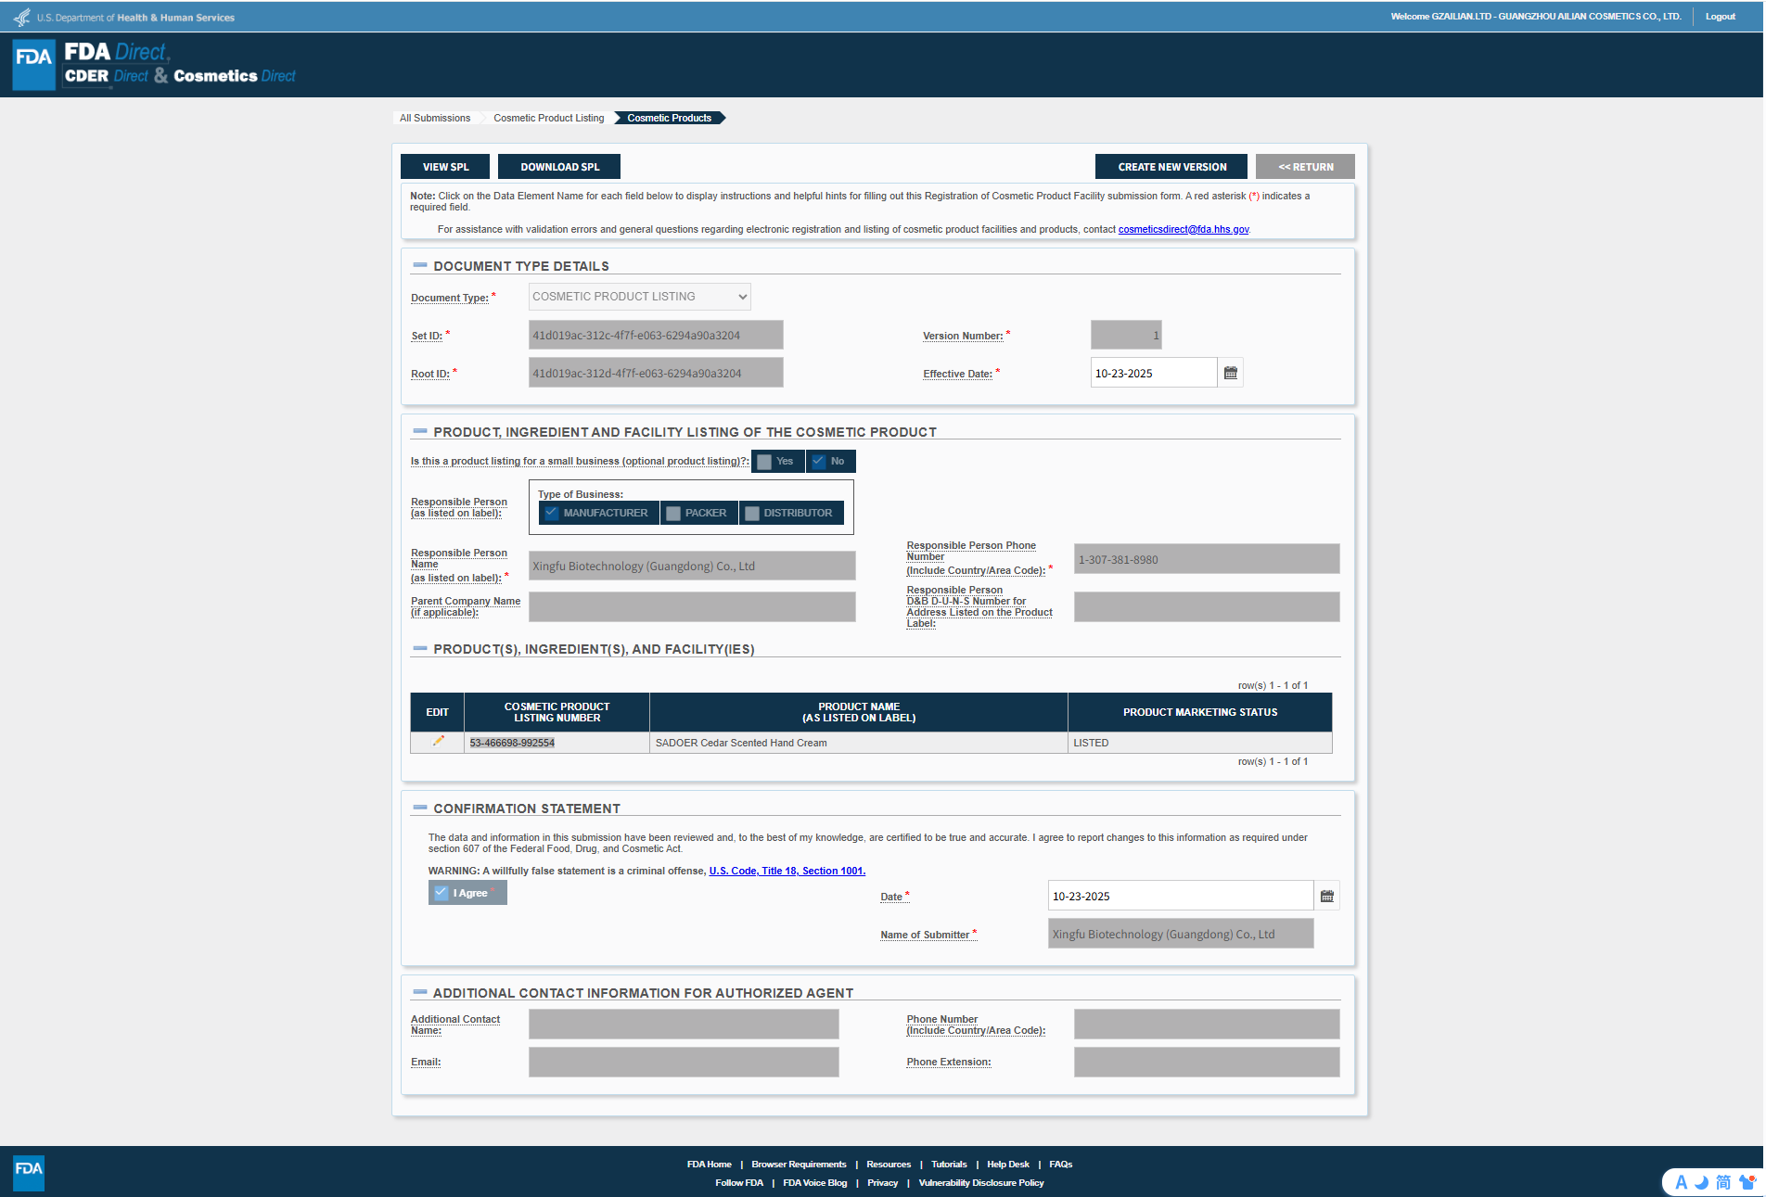Toggle the I Agree checkbox
The width and height of the screenshot is (1766, 1197).
tap(442, 893)
